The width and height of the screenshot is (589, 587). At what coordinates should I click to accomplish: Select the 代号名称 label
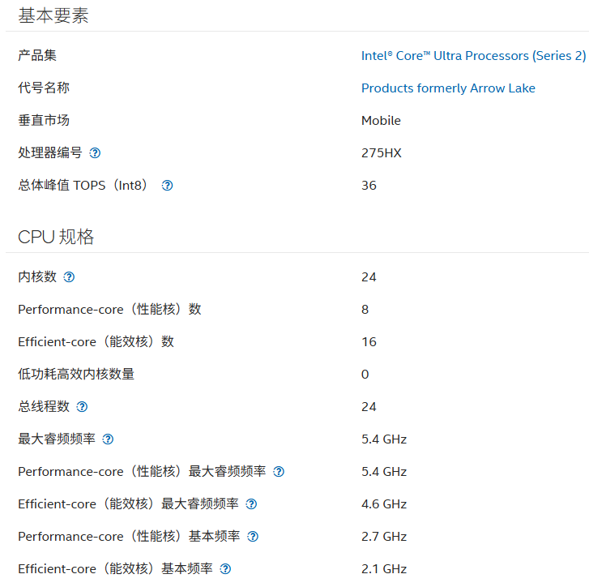(x=44, y=88)
